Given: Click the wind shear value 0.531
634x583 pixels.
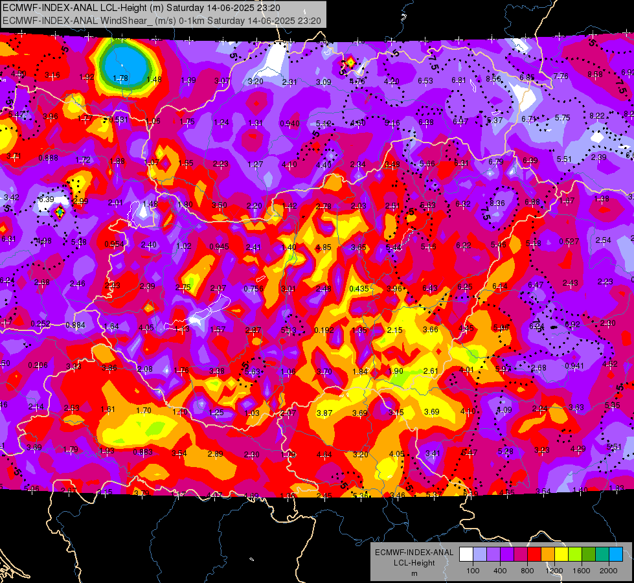Looking at the screenshot, I should [x=119, y=120].
